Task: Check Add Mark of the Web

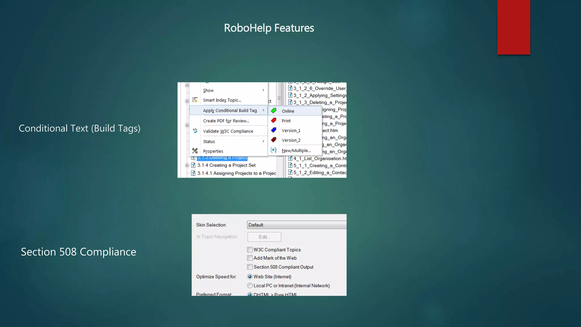Action: (250, 258)
